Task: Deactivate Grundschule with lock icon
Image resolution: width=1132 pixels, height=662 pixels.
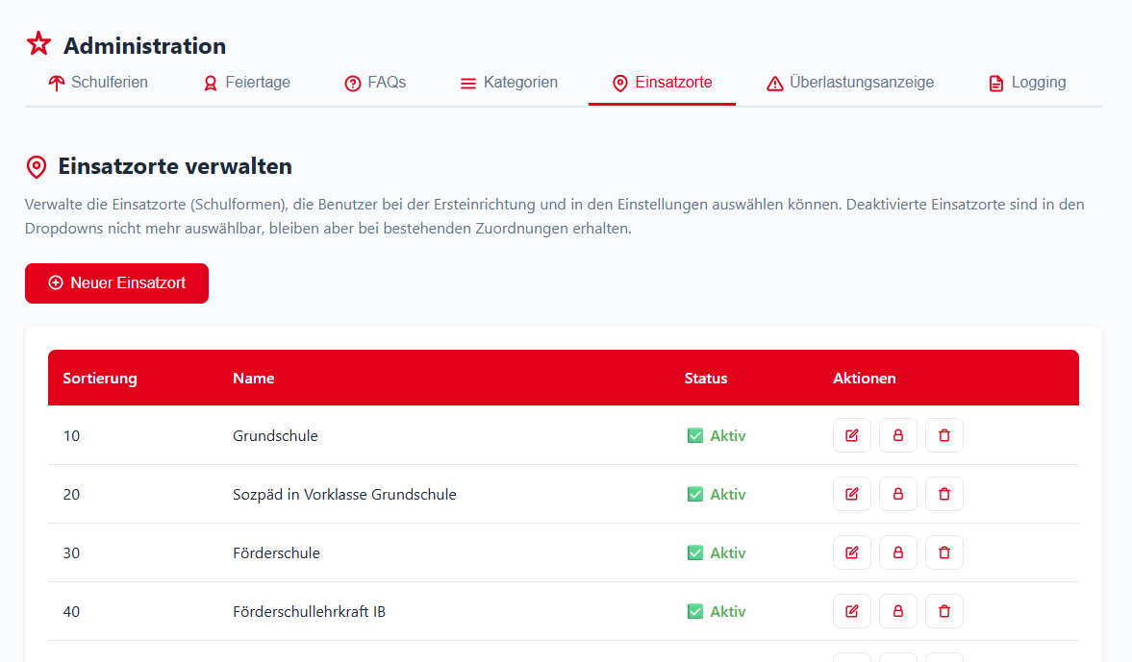Action: pyautogui.click(x=898, y=435)
